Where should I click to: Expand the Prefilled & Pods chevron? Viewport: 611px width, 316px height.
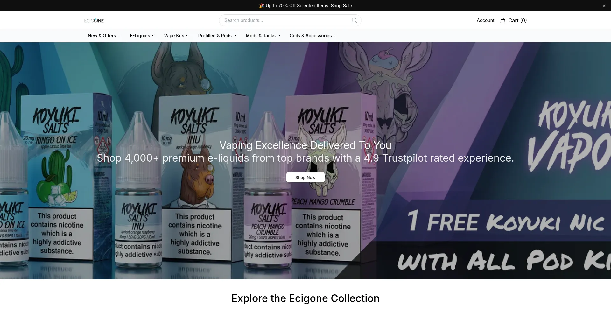pyautogui.click(x=235, y=36)
